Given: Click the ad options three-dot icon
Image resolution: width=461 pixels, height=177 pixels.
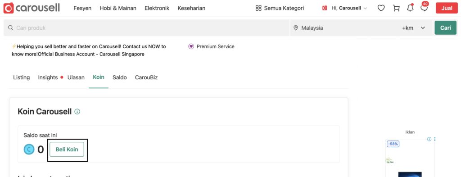Looking at the screenshot, I should pyautogui.click(x=434, y=139).
